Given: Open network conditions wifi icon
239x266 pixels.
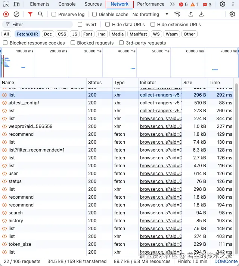Looking at the screenshot, I should point(177,14).
